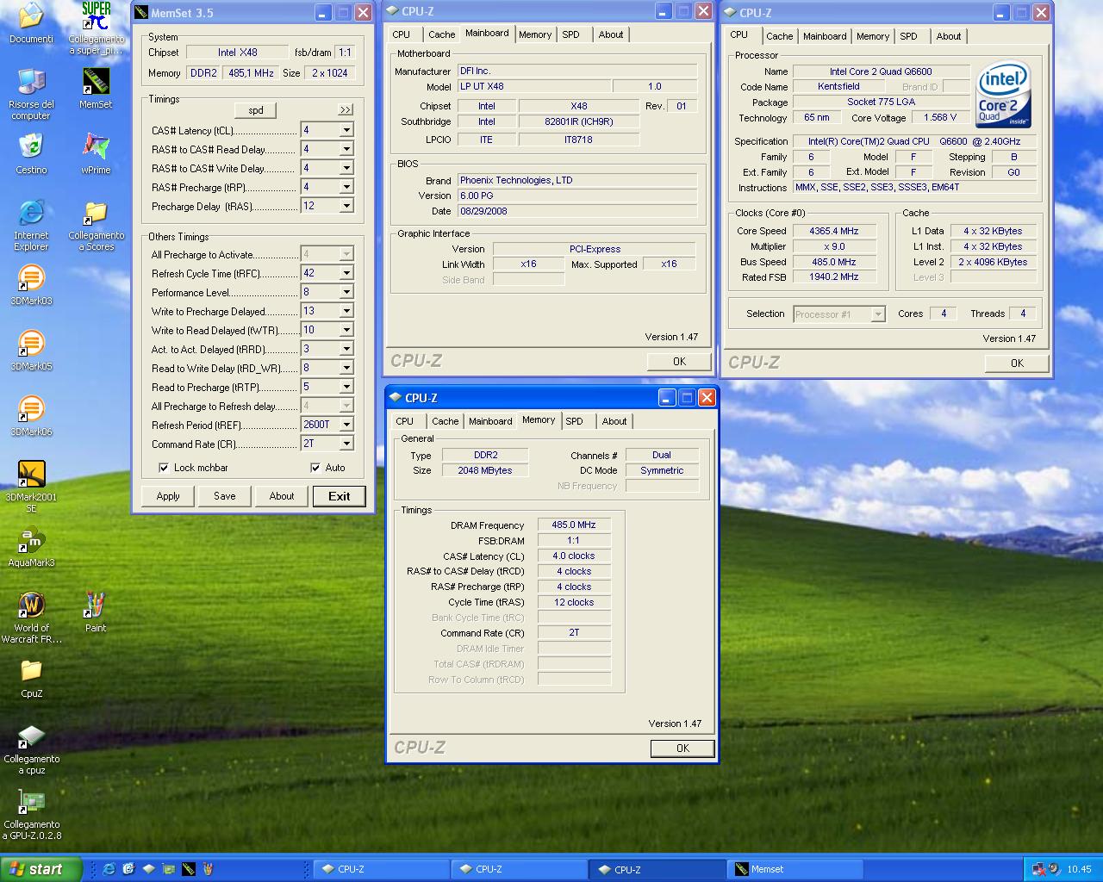Click the Phoenix Technologies BIOS brand field

(577, 180)
